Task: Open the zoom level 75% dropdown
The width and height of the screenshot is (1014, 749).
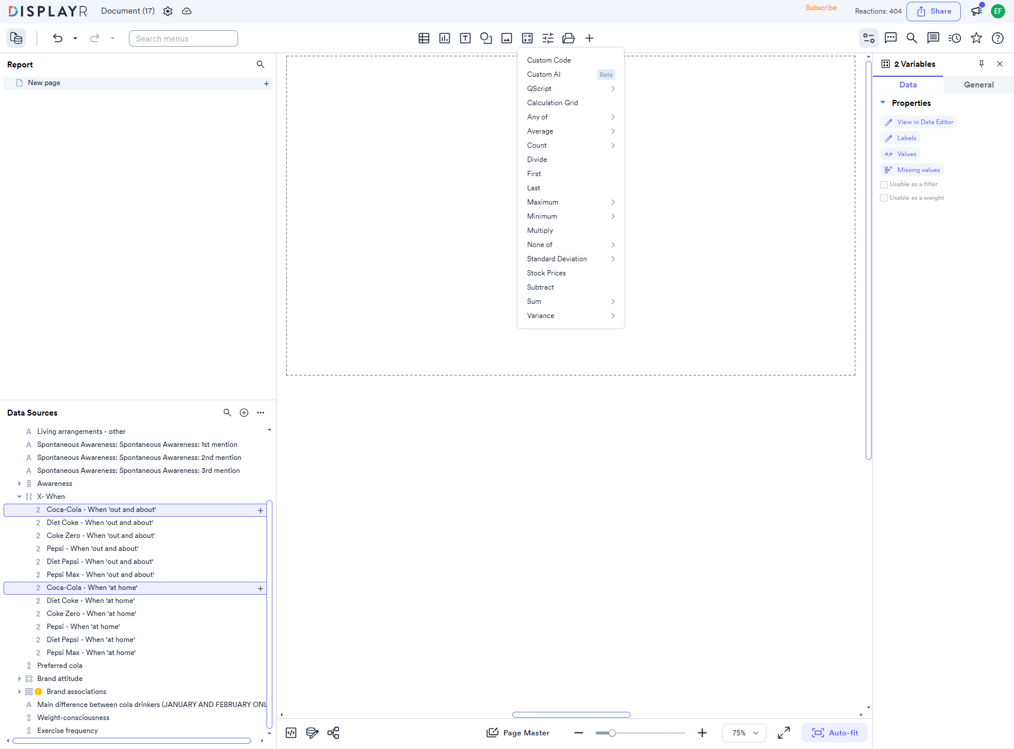Action: click(743, 732)
